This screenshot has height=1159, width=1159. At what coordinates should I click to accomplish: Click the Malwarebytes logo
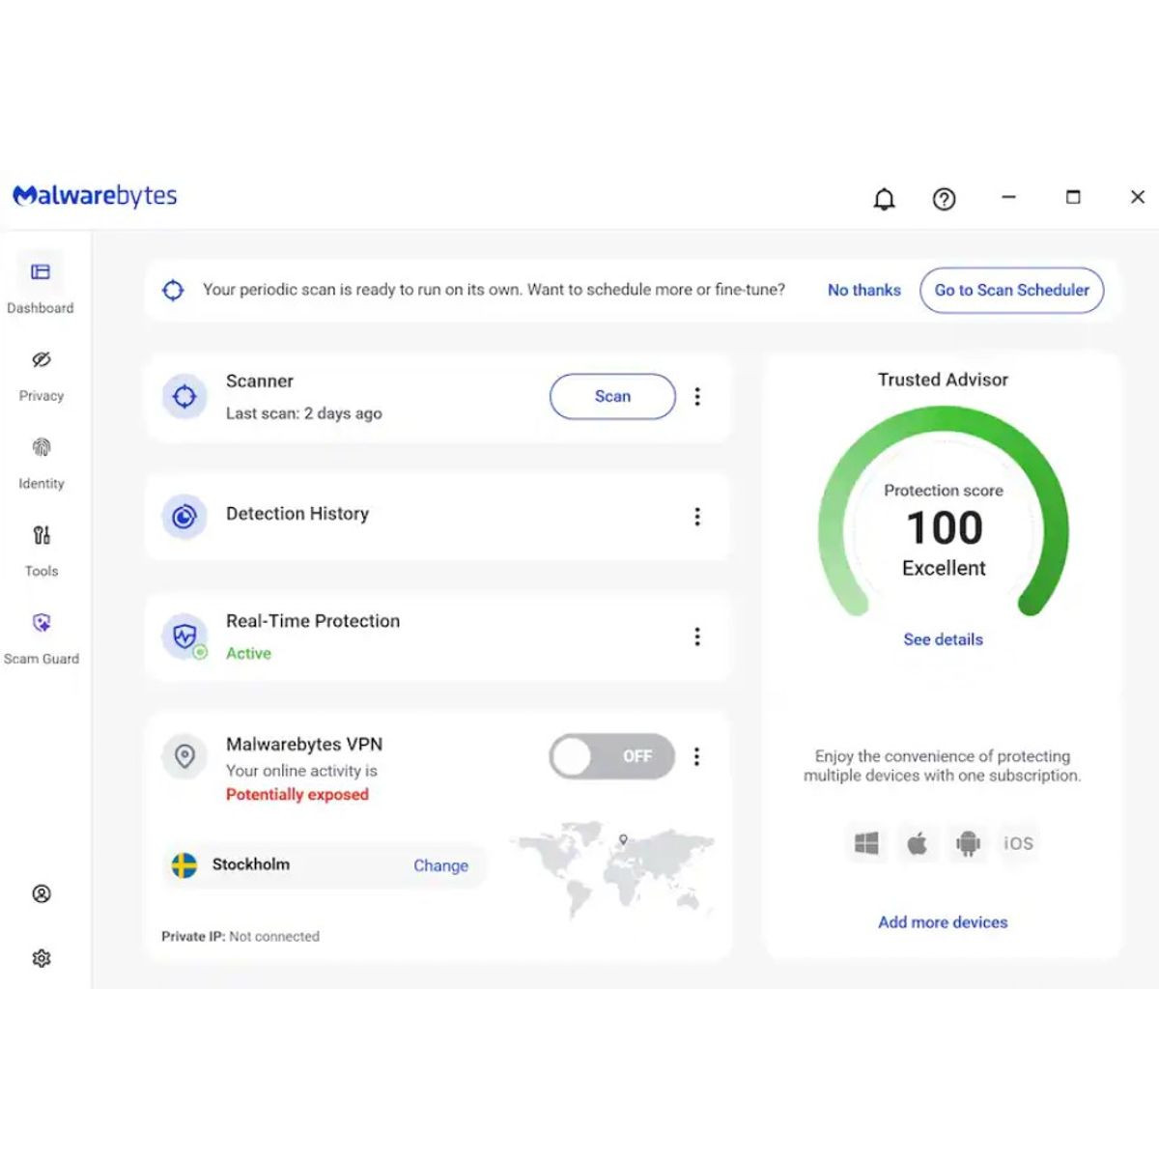click(95, 196)
